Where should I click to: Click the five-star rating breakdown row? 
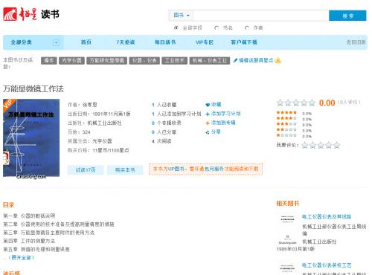(294, 113)
